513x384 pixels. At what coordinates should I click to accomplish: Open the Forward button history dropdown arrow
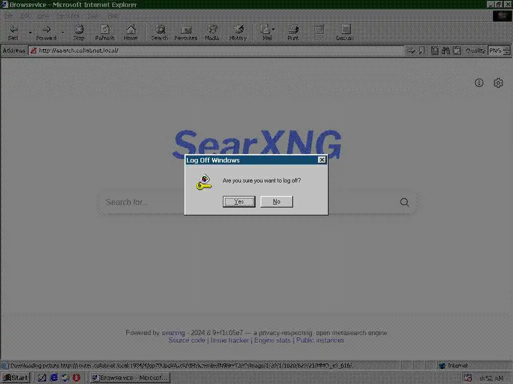(63, 32)
